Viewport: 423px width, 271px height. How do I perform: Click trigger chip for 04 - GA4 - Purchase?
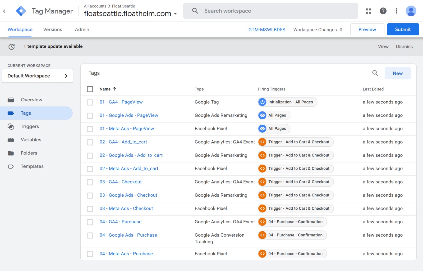[292, 222]
